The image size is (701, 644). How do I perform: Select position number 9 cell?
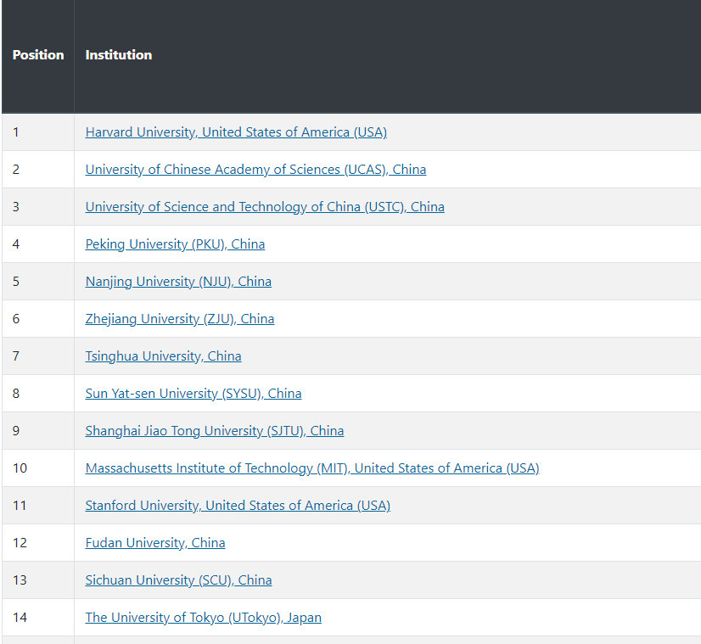38,431
